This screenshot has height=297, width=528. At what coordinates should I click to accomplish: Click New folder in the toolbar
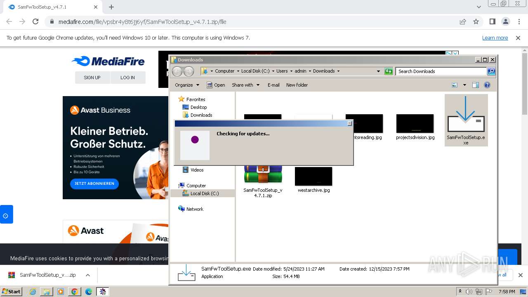[297, 85]
